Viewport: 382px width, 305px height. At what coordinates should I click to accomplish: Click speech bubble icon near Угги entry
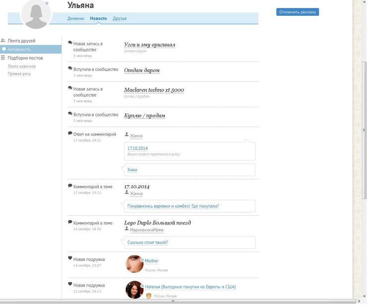70,43
